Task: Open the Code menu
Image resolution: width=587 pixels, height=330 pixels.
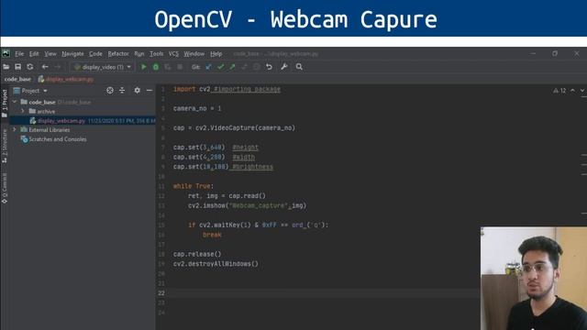Action: pos(95,54)
